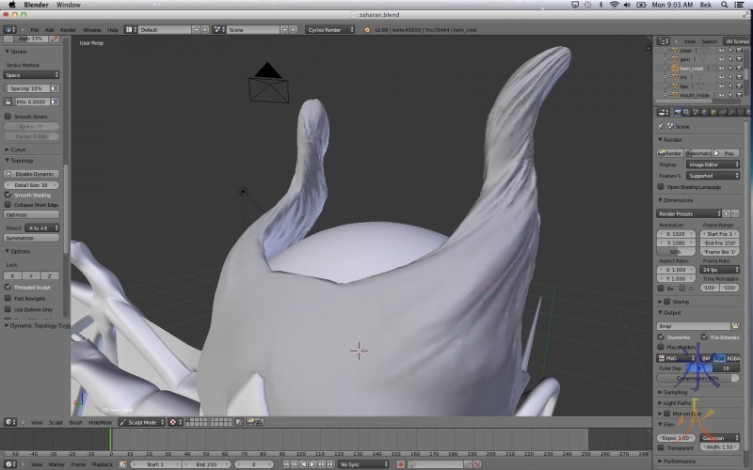Image resolution: width=753 pixels, height=470 pixels.
Task: Click the red record keyframe button
Action: (401, 464)
